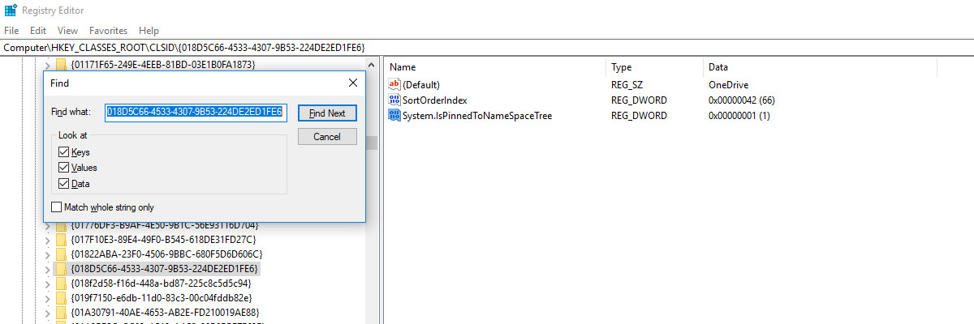Click the registry path address bar
The image size is (974, 324).
(x=487, y=48)
